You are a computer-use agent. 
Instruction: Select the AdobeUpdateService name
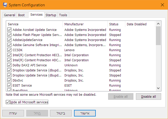pos(28,40)
